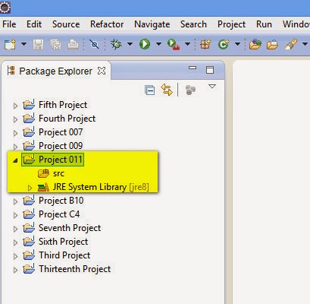Open the Navigate menu
Image resolution: width=310 pixels, height=304 pixels.
[x=152, y=24]
